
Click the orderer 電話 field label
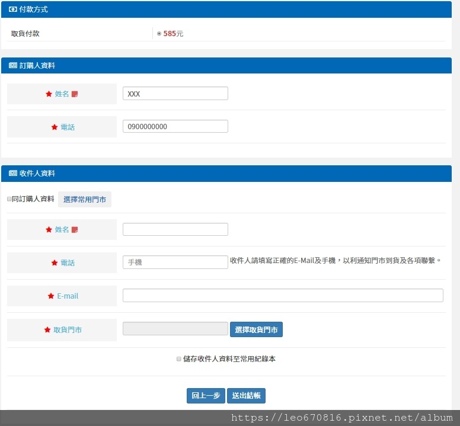click(68, 127)
